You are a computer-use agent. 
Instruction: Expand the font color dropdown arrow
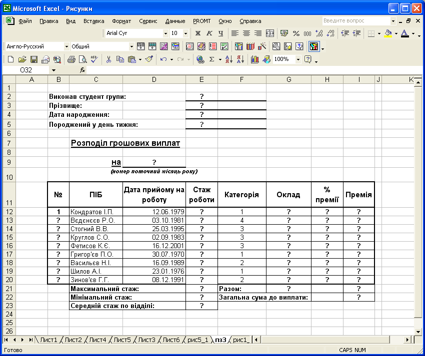point(413,33)
